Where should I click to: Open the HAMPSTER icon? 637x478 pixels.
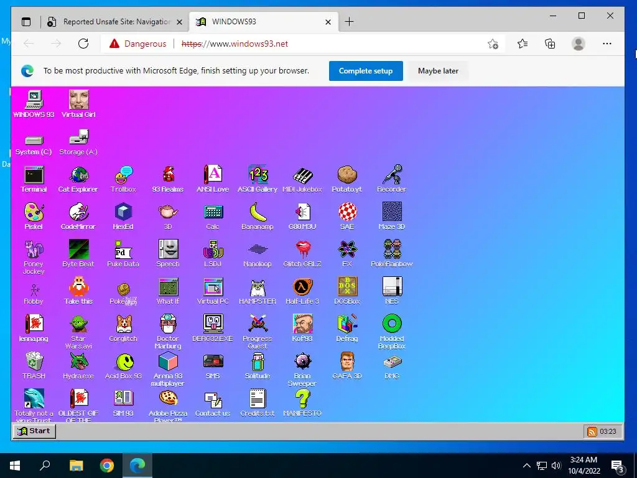pos(258,291)
